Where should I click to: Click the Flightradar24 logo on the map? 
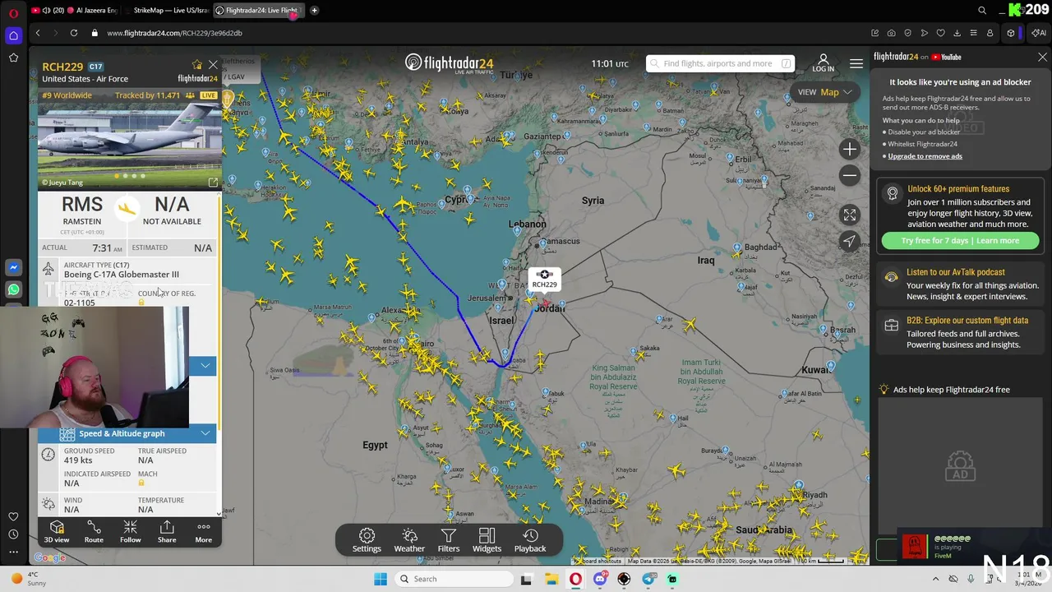pyautogui.click(x=449, y=63)
